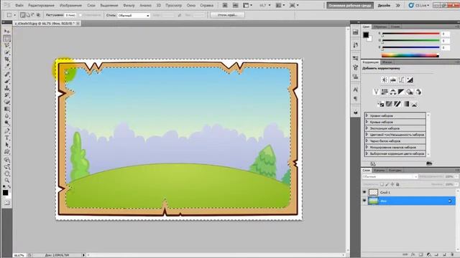Image resolution: width=460 pixels, height=258 pixels.
Task: Expand the Кривые наборов presets
Action: (x=395, y=122)
